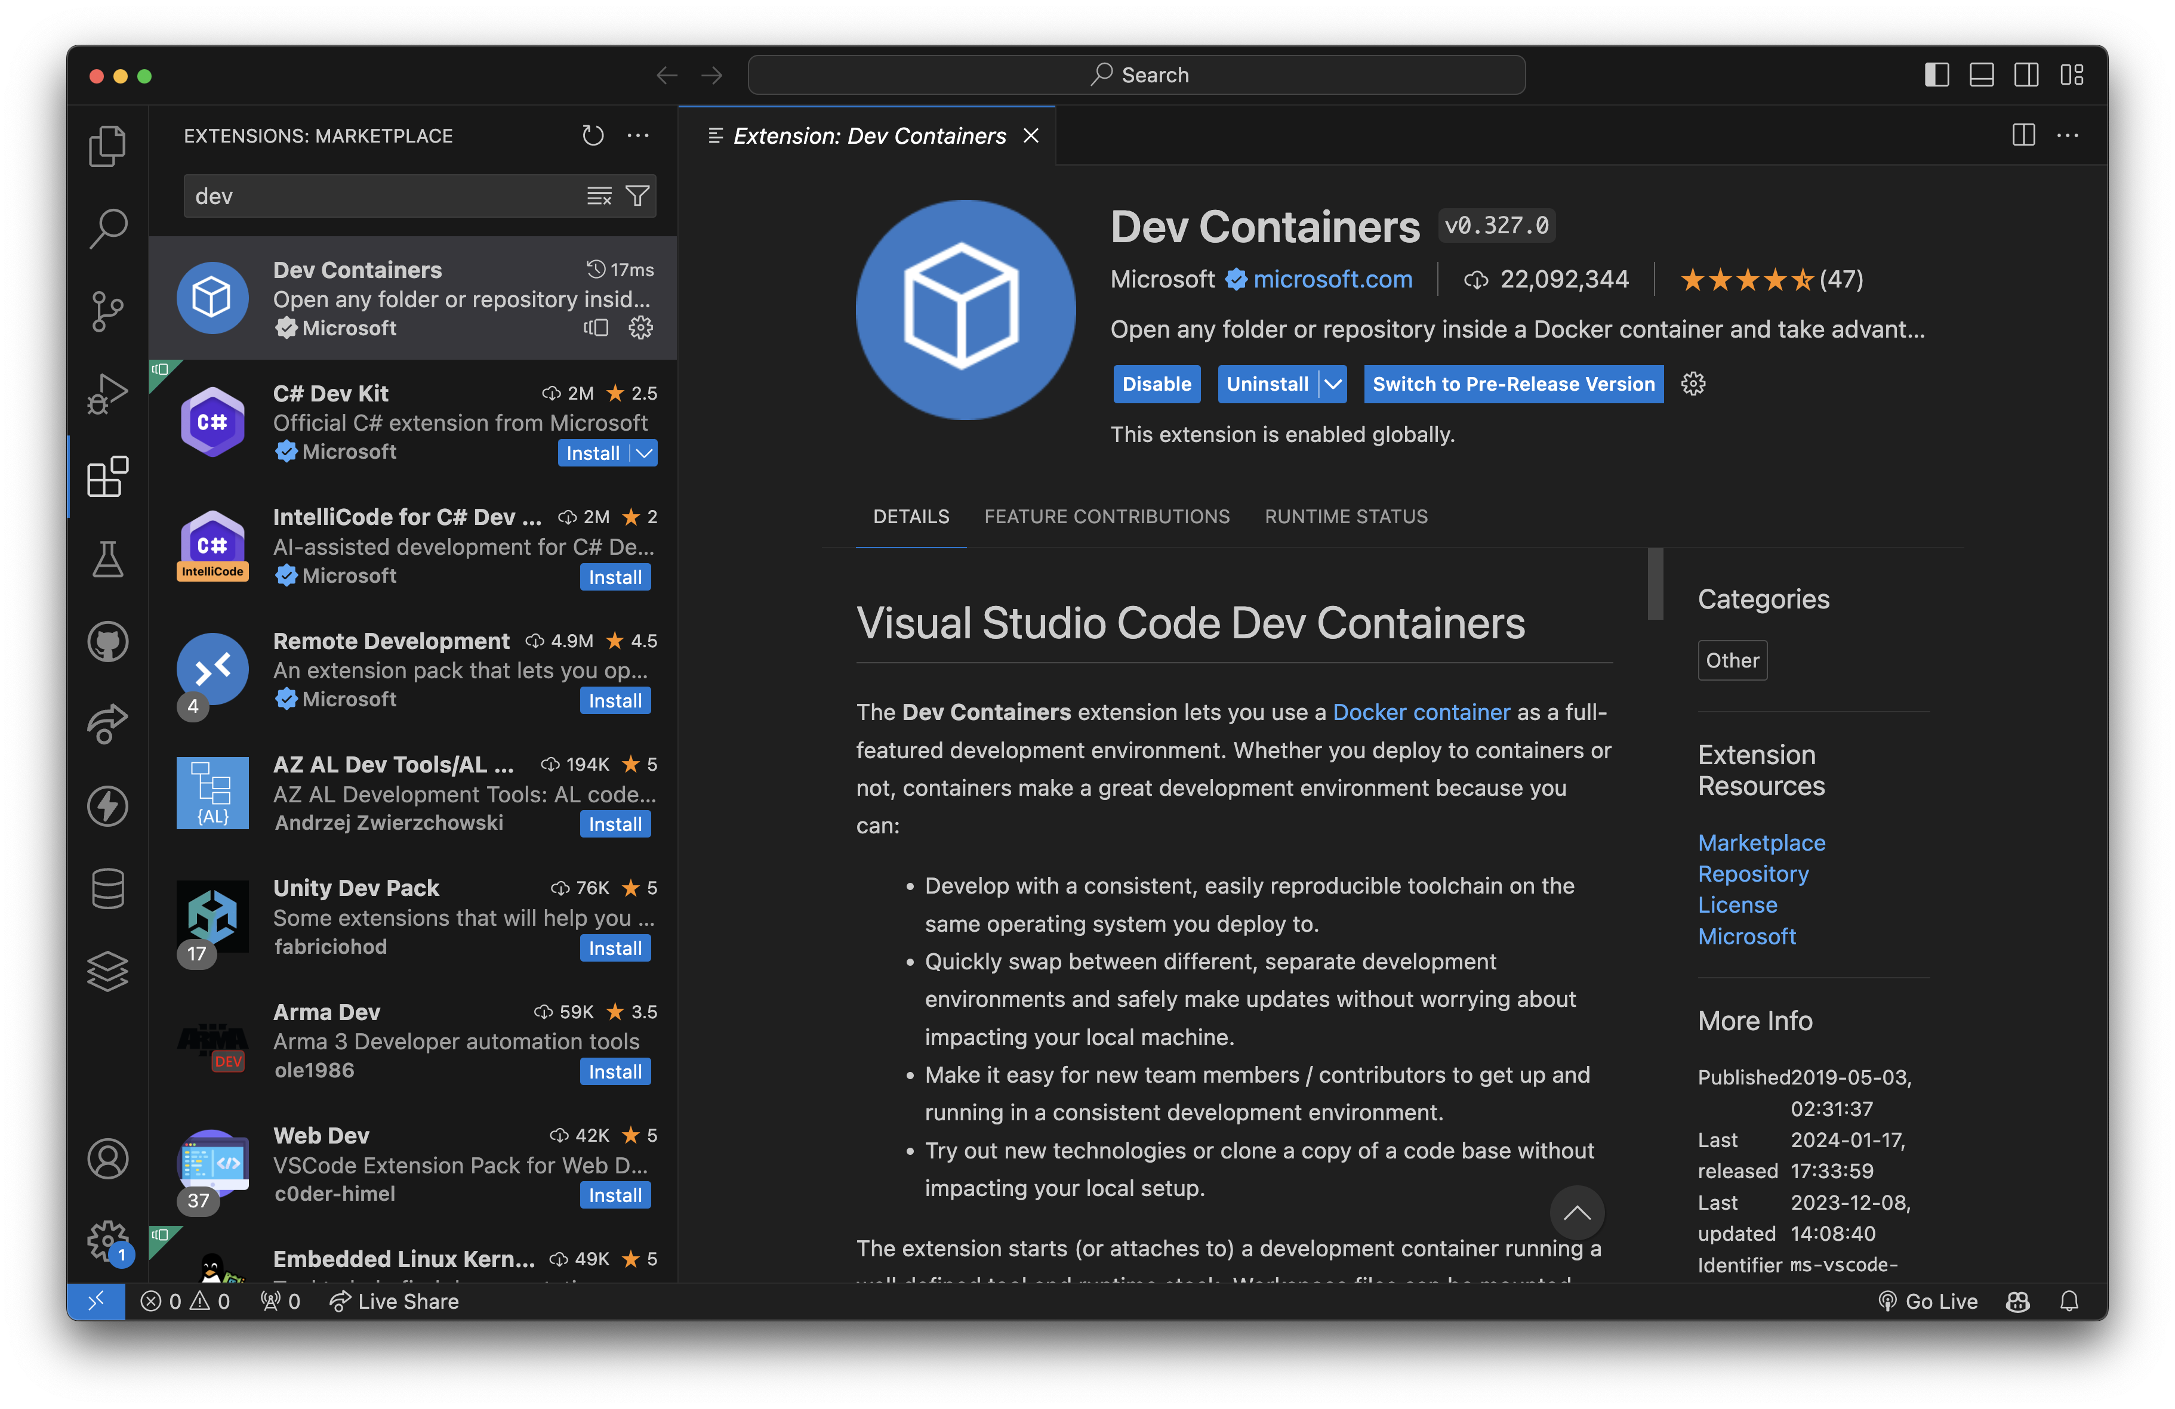Click the top command center Search box

tap(1136, 75)
